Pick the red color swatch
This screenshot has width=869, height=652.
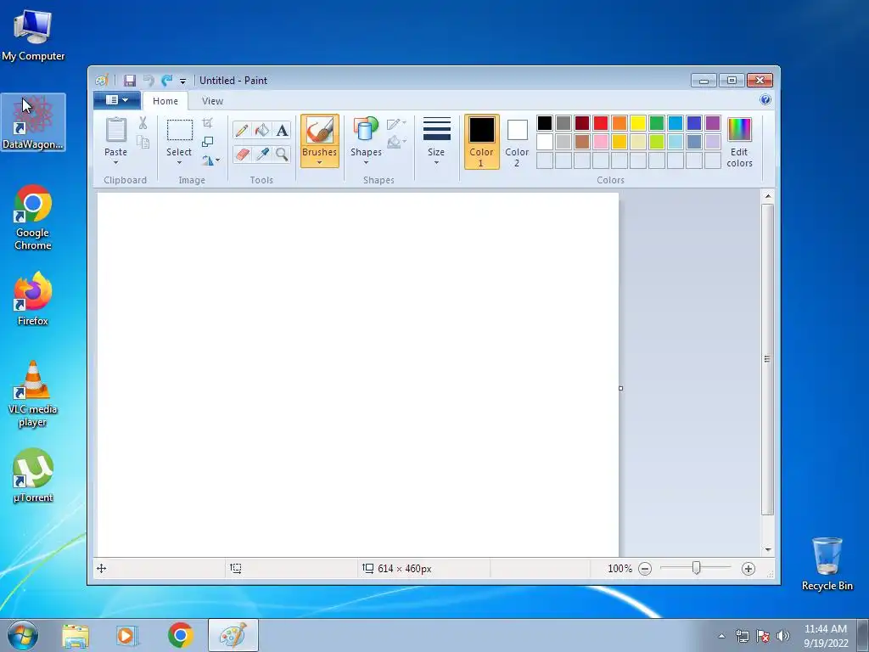(601, 123)
